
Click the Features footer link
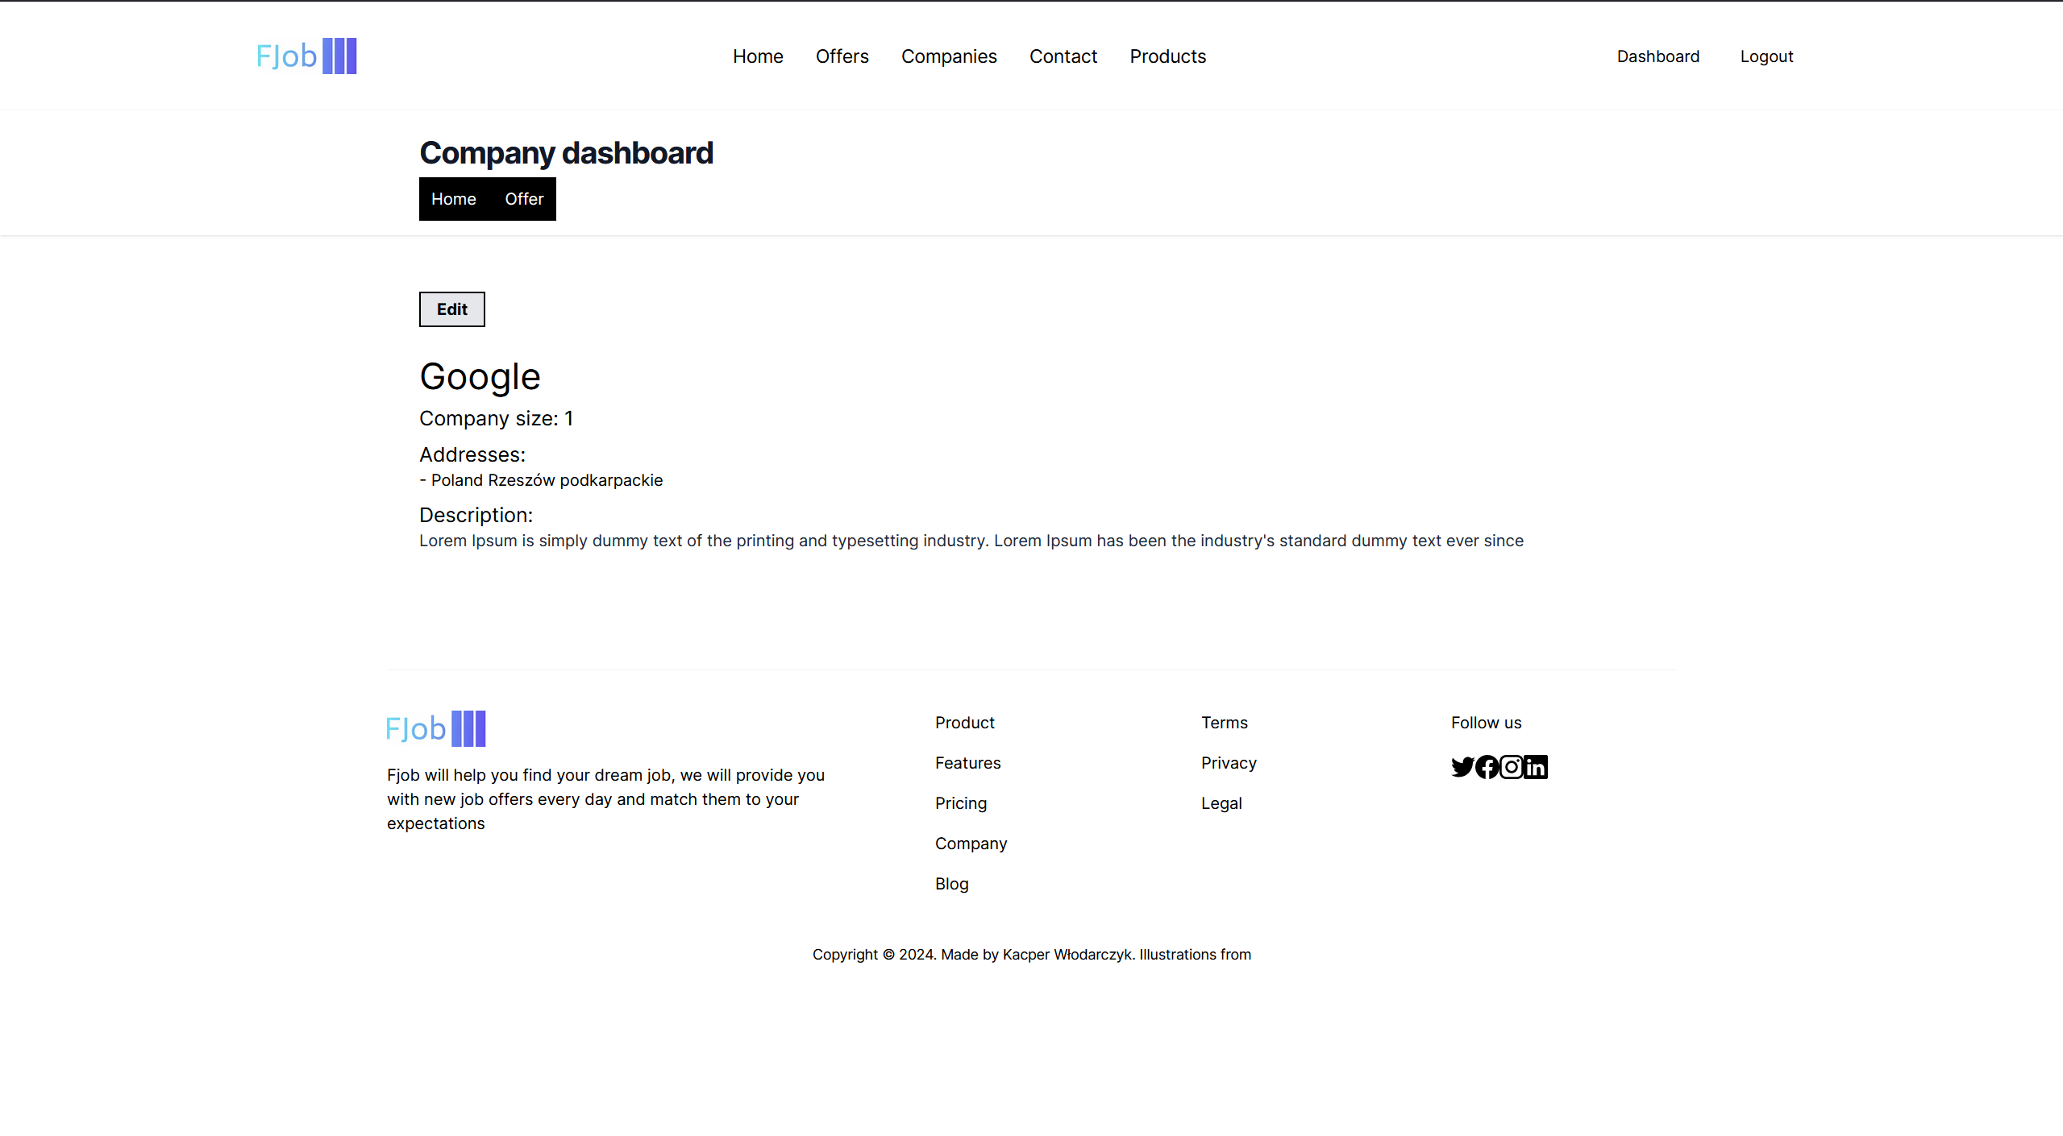967,763
